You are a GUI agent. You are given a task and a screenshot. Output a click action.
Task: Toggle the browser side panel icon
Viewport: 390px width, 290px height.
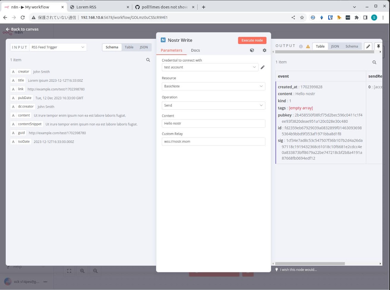click(x=365, y=18)
